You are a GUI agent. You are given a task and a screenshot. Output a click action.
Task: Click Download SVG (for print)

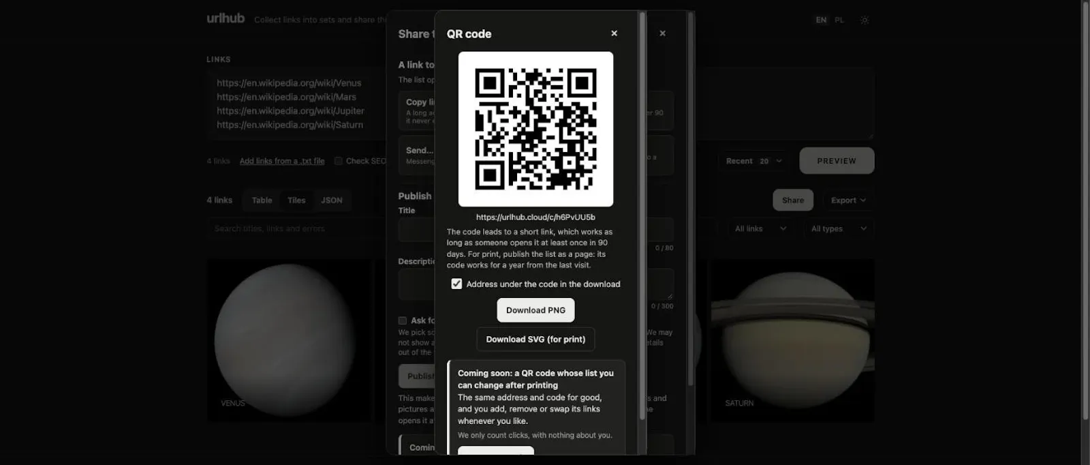tap(535, 339)
